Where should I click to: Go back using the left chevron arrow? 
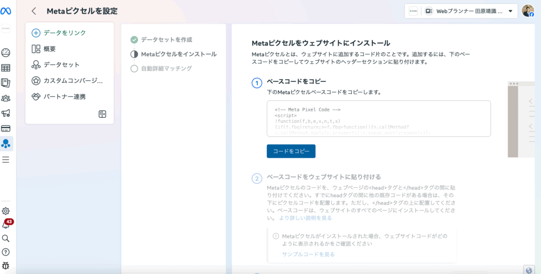click(34, 11)
